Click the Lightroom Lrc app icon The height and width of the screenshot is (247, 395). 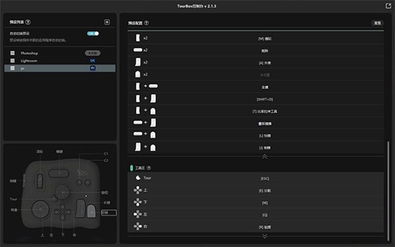click(x=93, y=61)
